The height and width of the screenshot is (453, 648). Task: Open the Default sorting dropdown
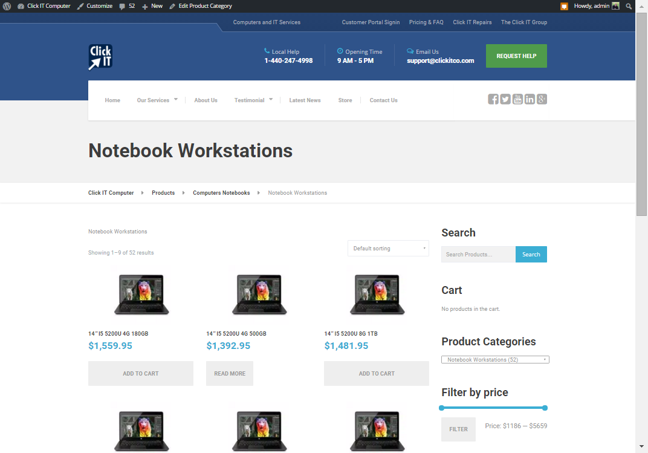point(388,249)
